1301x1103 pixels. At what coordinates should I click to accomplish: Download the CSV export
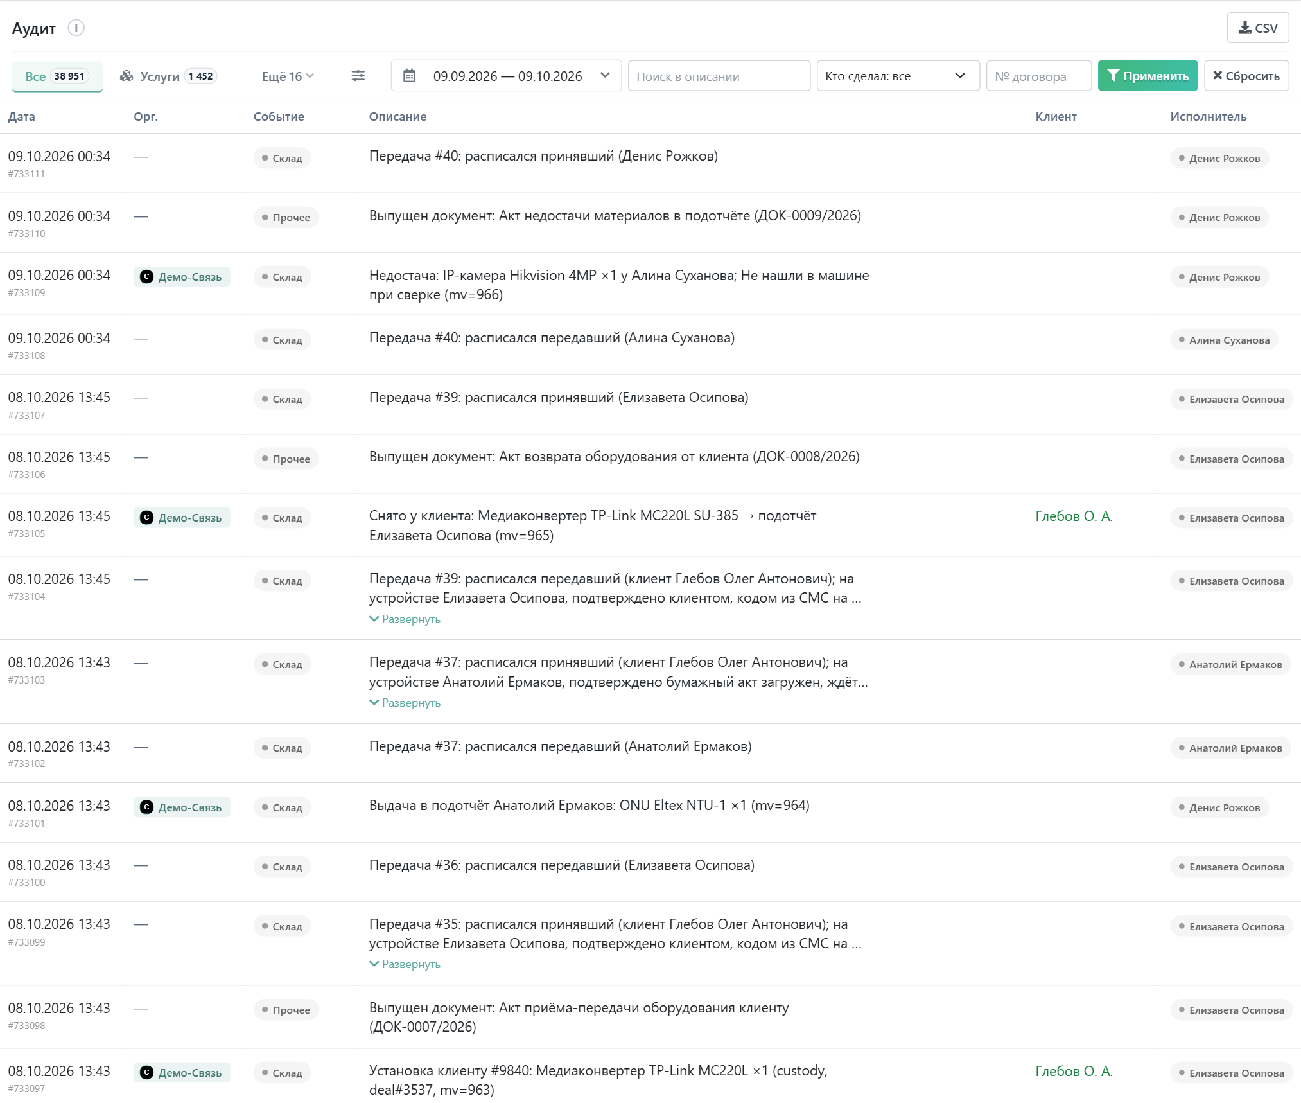click(1257, 28)
